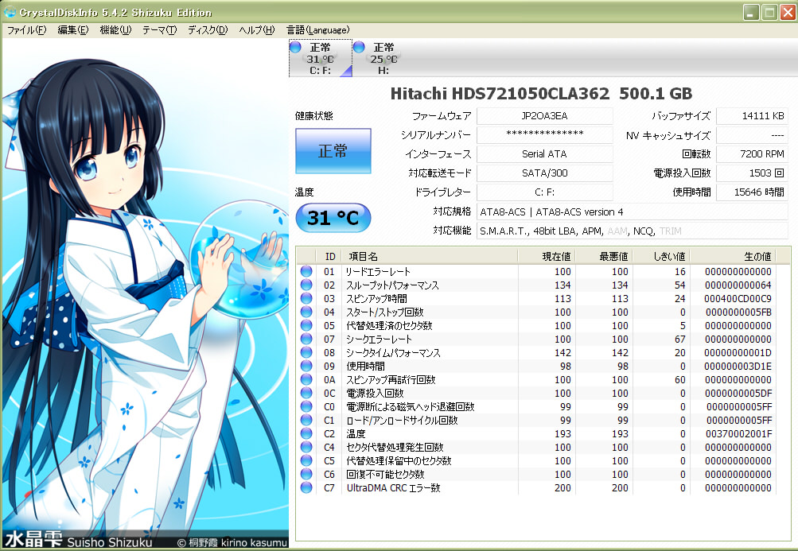Click the S.M.A.R.T. features field

(633, 231)
